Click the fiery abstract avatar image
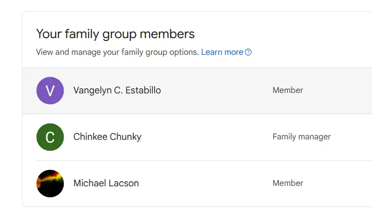 click(50, 184)
